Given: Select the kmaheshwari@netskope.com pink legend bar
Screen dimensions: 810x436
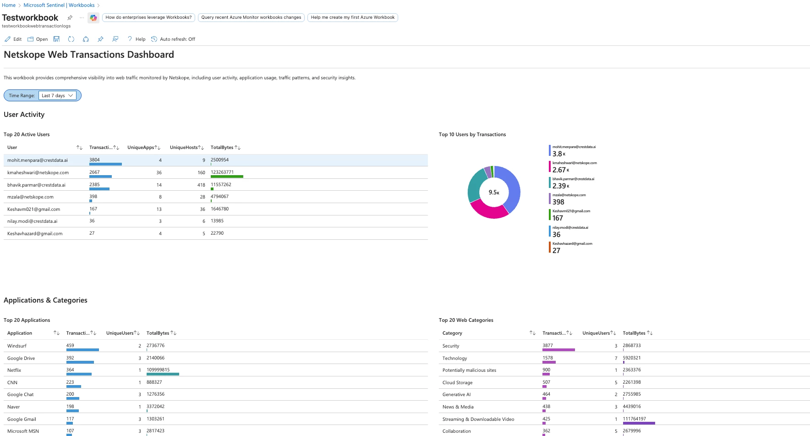Looking at the screenshot, I should (x=550, y=166).
